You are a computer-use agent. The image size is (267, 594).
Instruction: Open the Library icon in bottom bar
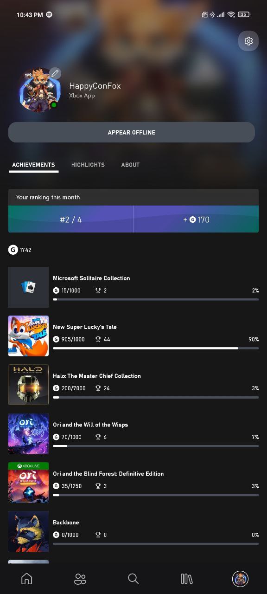[x=186, y=579]
